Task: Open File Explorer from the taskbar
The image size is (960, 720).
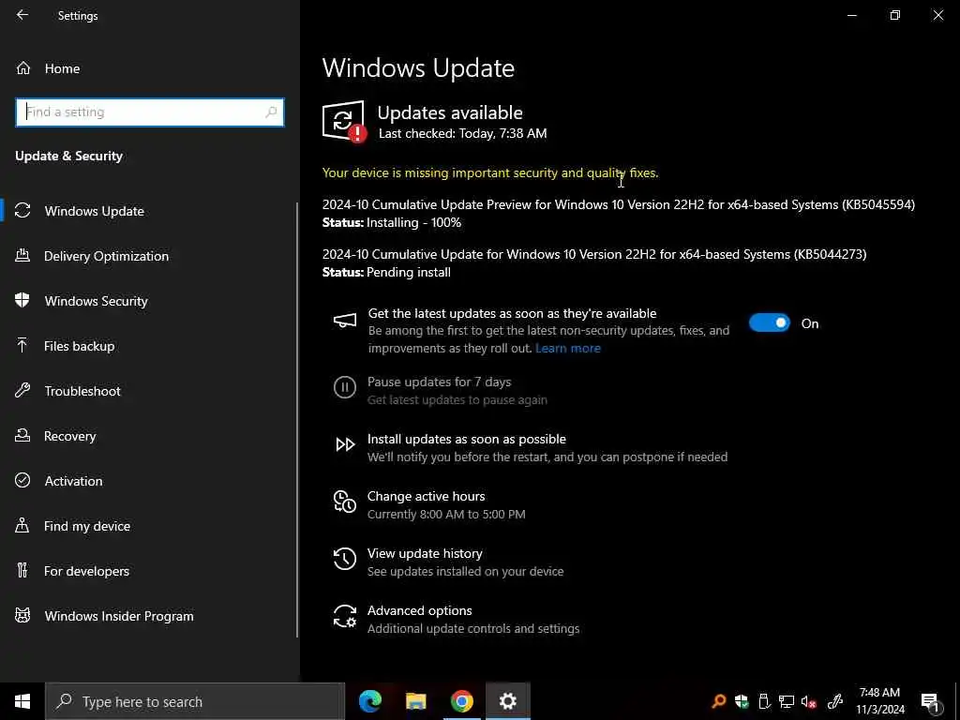Action: 415,701
